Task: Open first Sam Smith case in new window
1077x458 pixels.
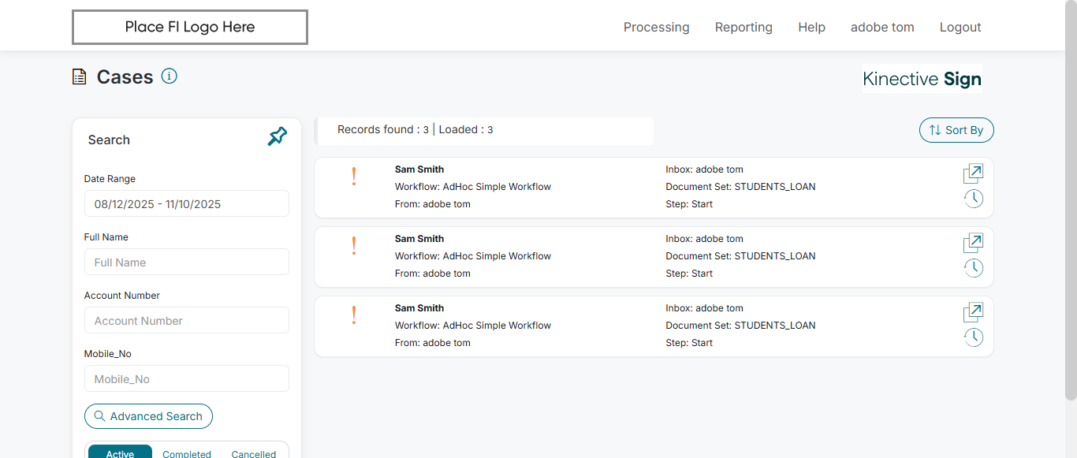Action: point(973,173)
